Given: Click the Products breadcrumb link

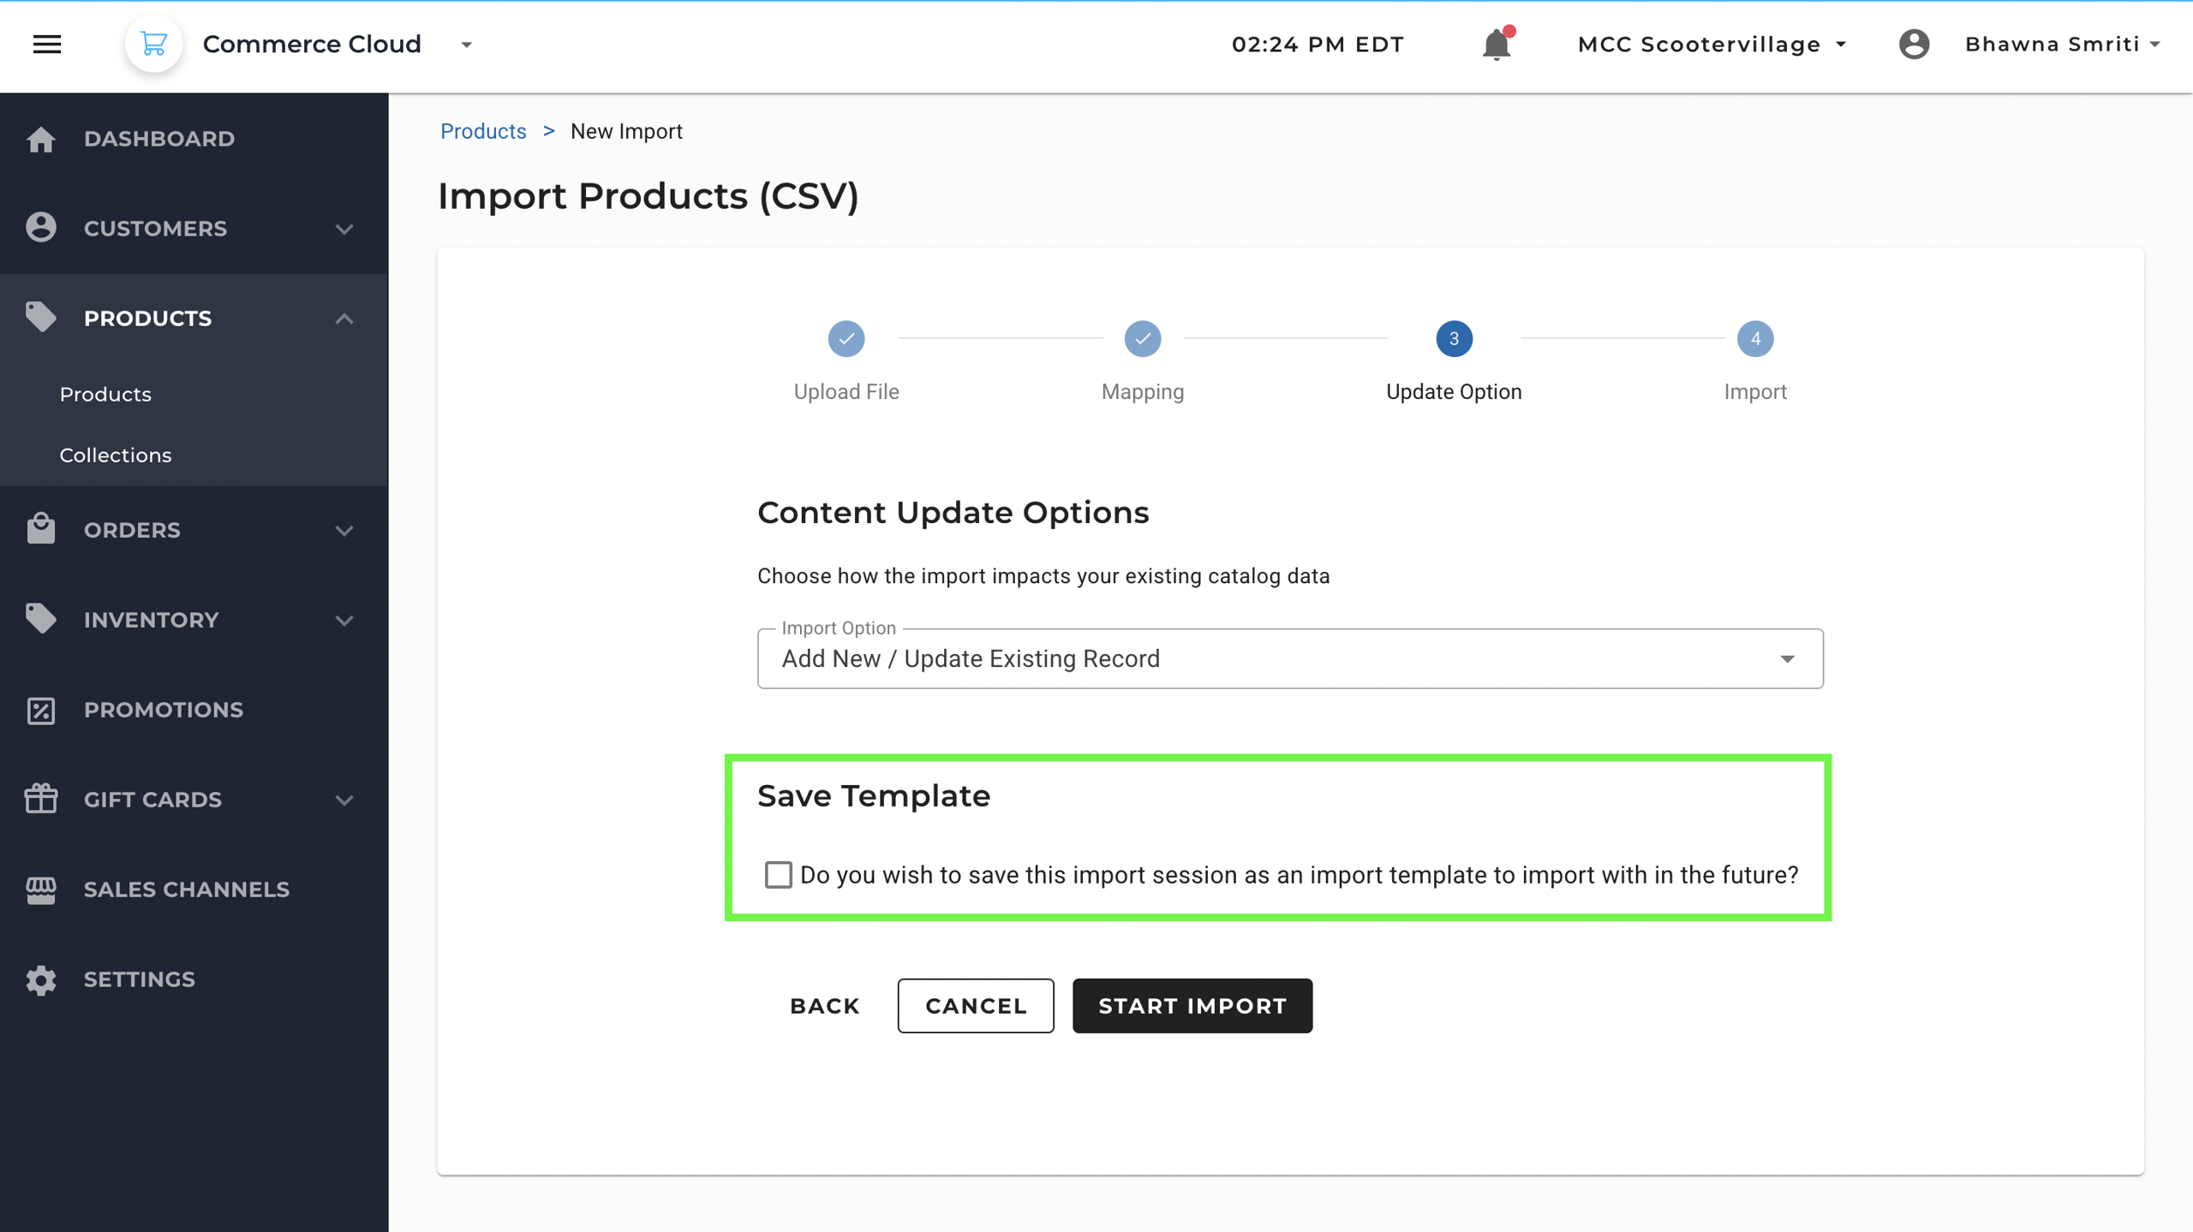Looking at the screenshot, I should click(483, 131).
